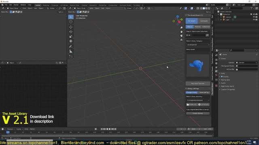Hide the Light in the outliner
The width and height of the screenshot is (259, 145).
254,20
